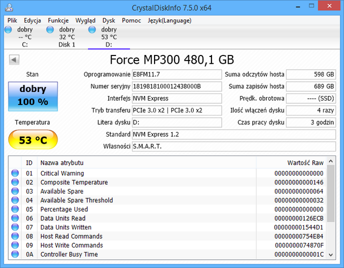Viewport: 344px width, 268px height.
Task: Click status orb for Host Read Commands row
Action: (15, 236)
